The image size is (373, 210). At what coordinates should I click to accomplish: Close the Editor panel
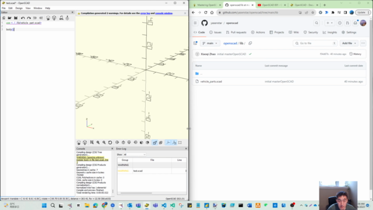72,12
